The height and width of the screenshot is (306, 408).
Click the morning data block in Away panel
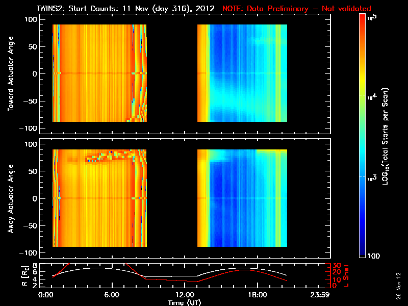pyautogui.click(x=99, y=198)
